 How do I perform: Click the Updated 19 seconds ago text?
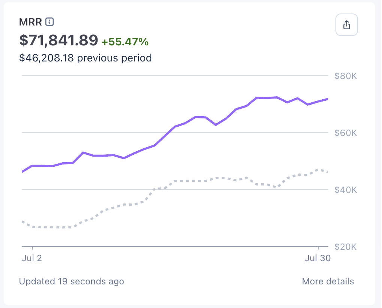[x=71, y=281]
